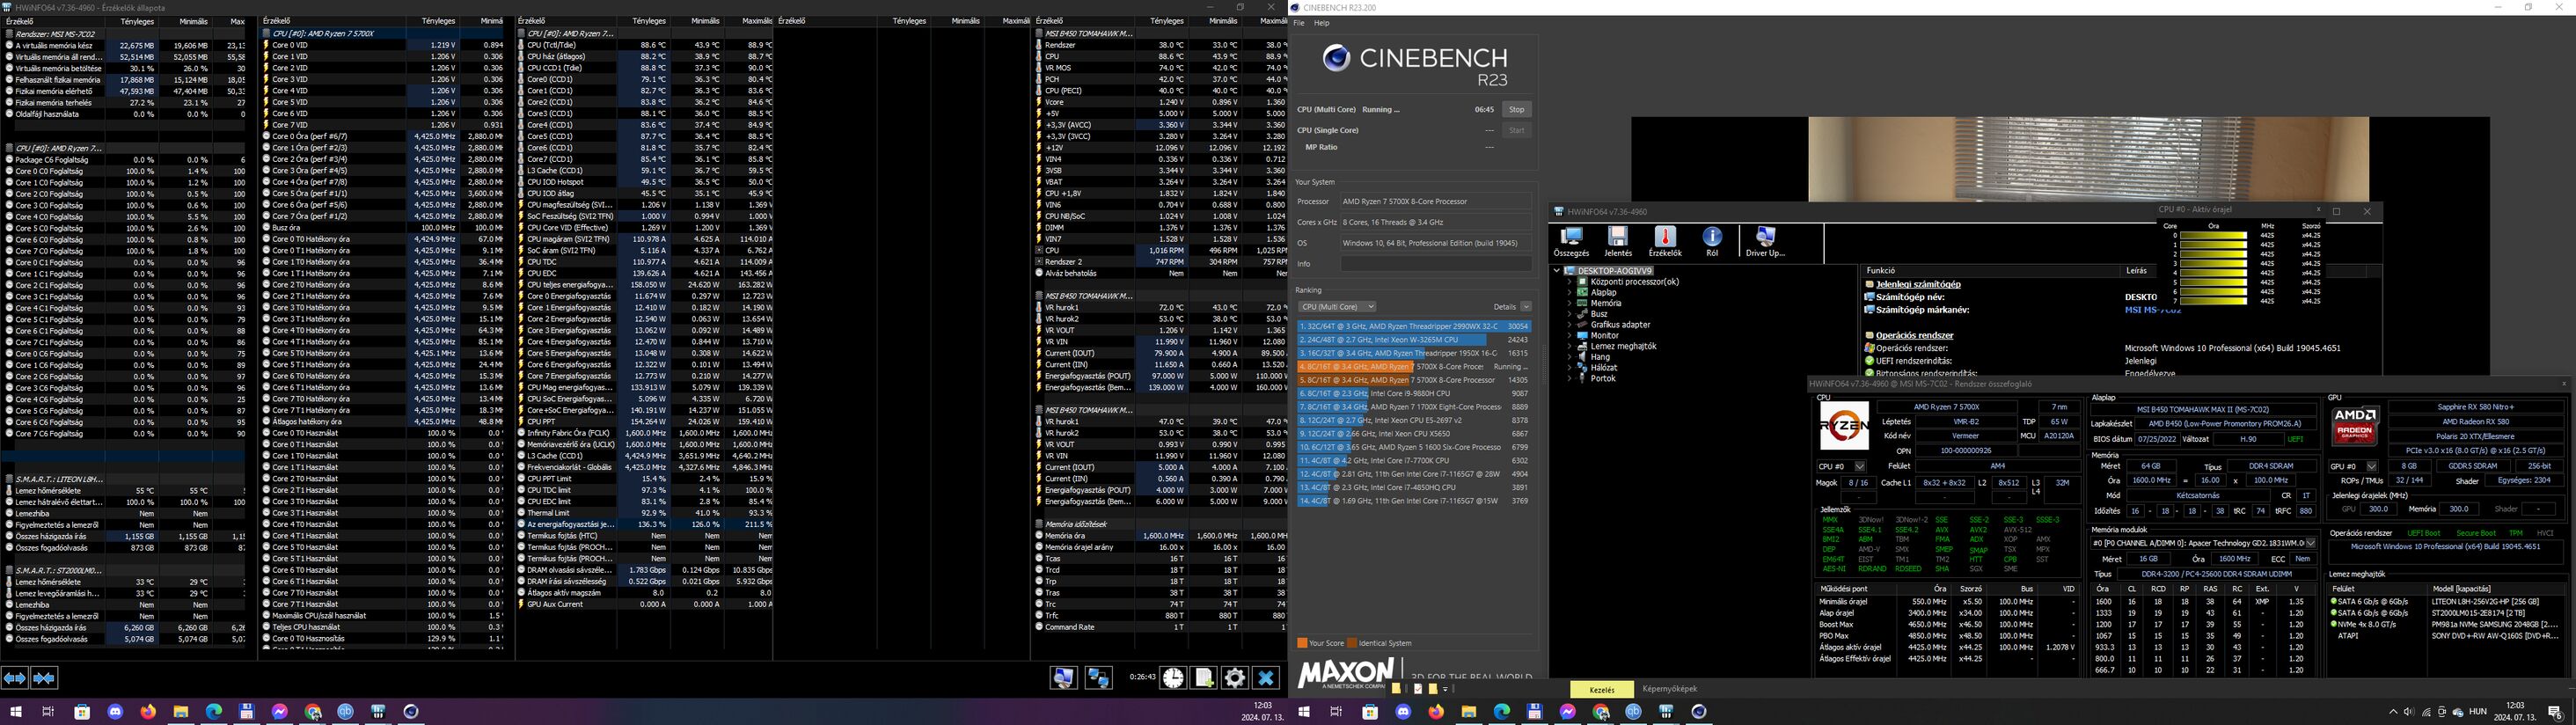Select the Memória tree item

coord(1606,303)
